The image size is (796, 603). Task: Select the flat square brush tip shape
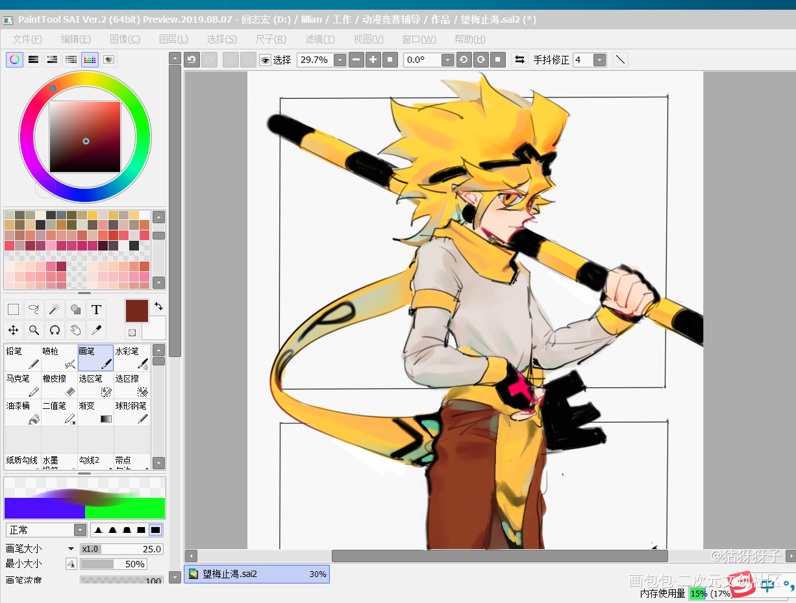[155, 530]
